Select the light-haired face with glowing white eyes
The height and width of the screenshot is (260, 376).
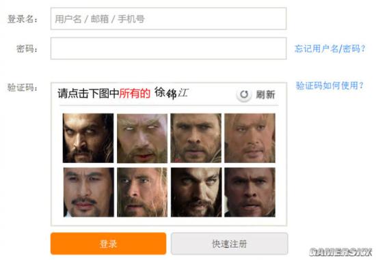[142, 138]
